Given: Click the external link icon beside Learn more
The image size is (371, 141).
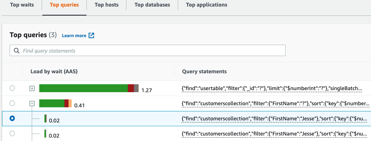Looking at the screenshot, I should 91,35.
